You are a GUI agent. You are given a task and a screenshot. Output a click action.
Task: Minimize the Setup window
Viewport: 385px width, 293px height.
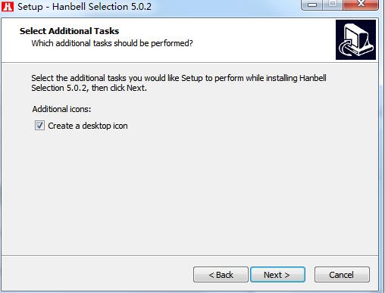tap(312, 5)
